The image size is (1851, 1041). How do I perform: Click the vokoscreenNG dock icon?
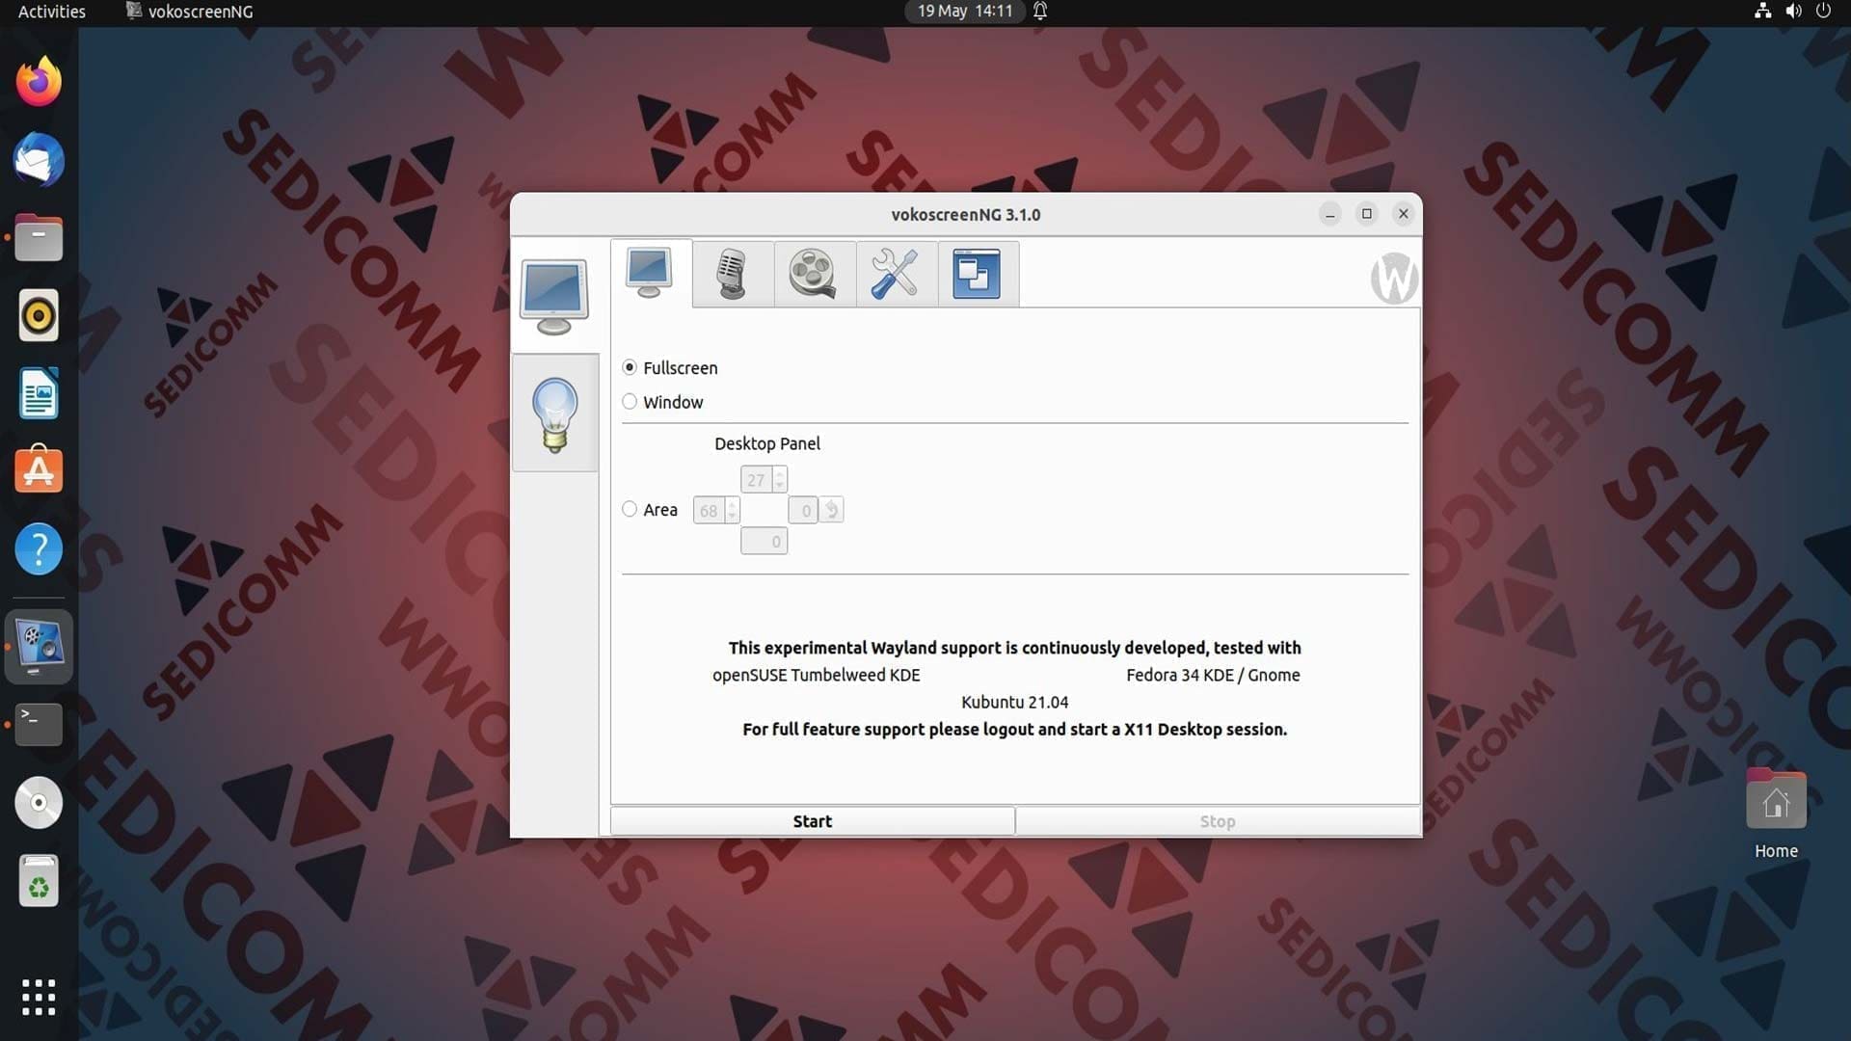[x=39, y=647]
